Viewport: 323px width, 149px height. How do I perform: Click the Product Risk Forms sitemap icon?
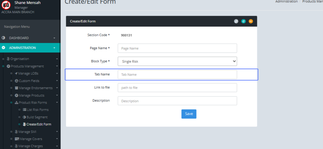[16, 103]
